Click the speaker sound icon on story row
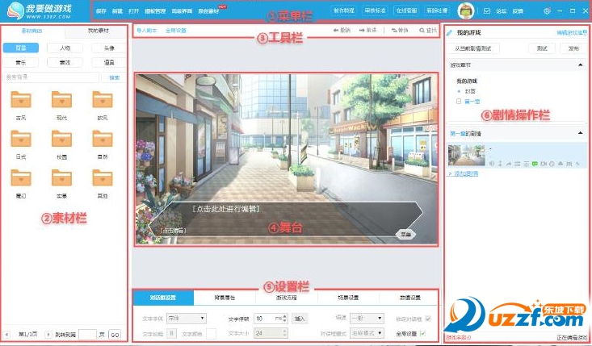Image resolution: width=592 pixels, height=346 pixels. (x=492, y=164)
